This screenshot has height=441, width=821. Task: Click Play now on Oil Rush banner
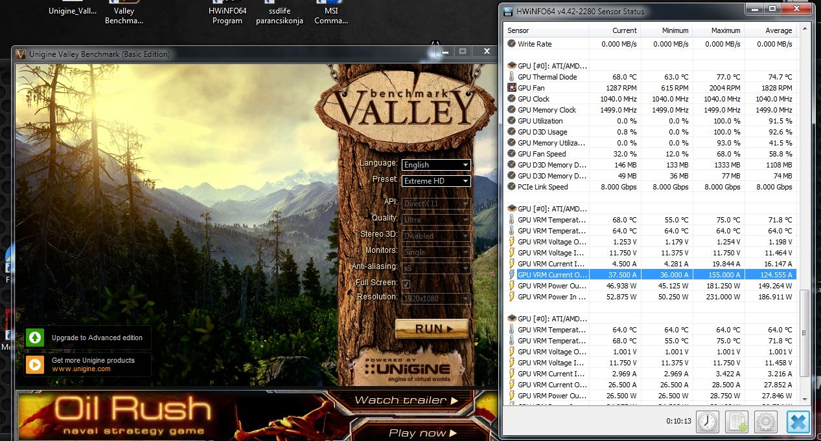coord(423,433)
